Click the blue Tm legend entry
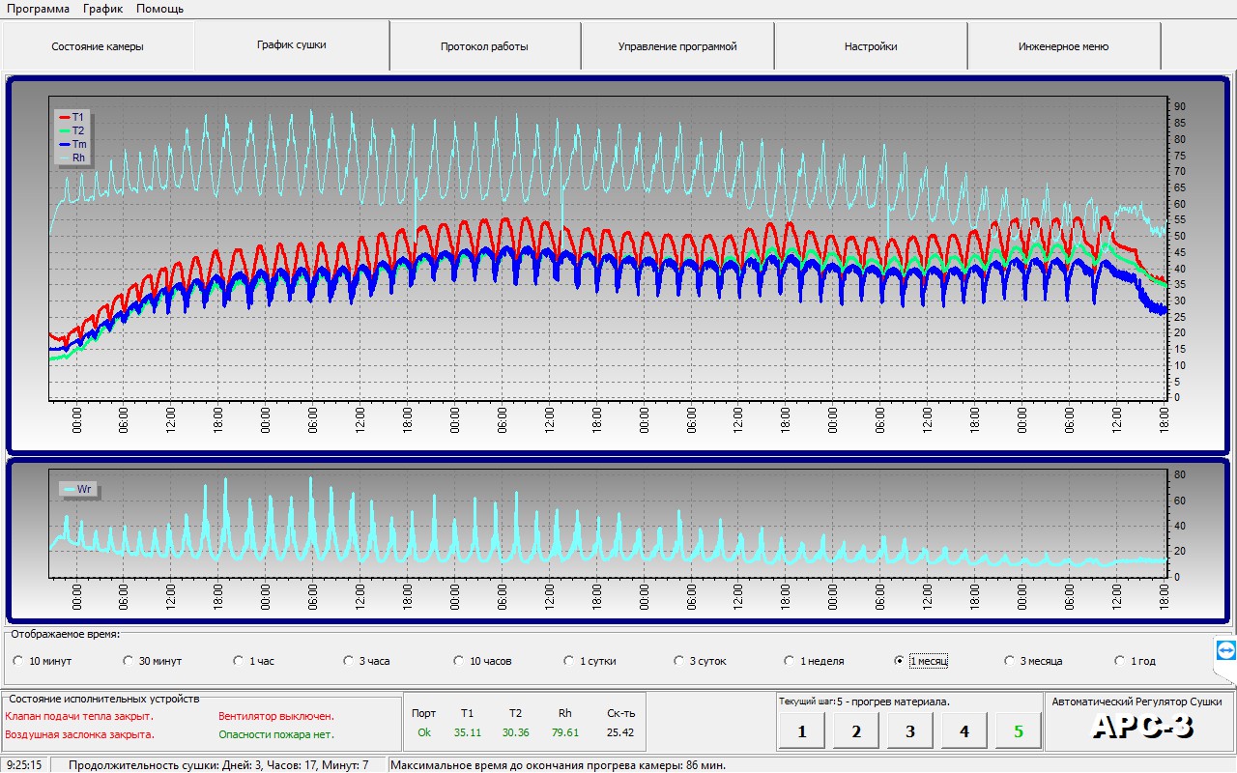The image size is (1237, 773). [72, 144]
